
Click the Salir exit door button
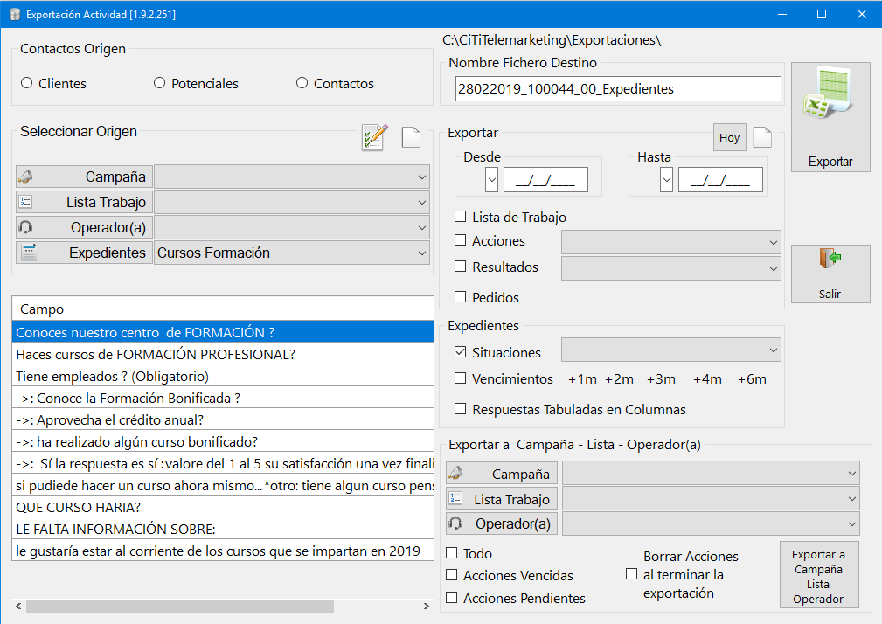point(830,274)
